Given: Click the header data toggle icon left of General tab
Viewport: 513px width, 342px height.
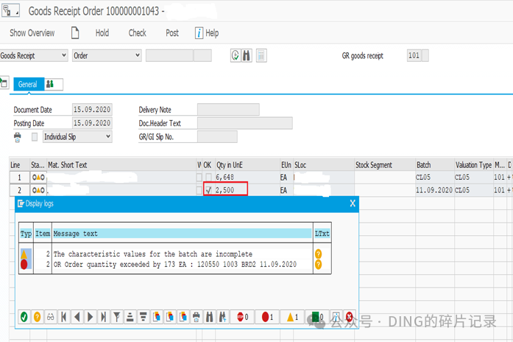Looking at the screenshot, I should click(4, 83).
